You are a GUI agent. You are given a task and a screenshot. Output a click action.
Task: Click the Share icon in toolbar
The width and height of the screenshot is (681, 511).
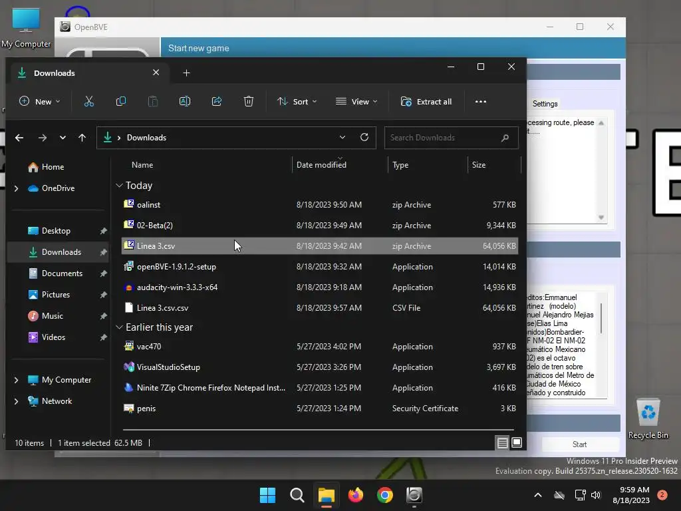217,102
